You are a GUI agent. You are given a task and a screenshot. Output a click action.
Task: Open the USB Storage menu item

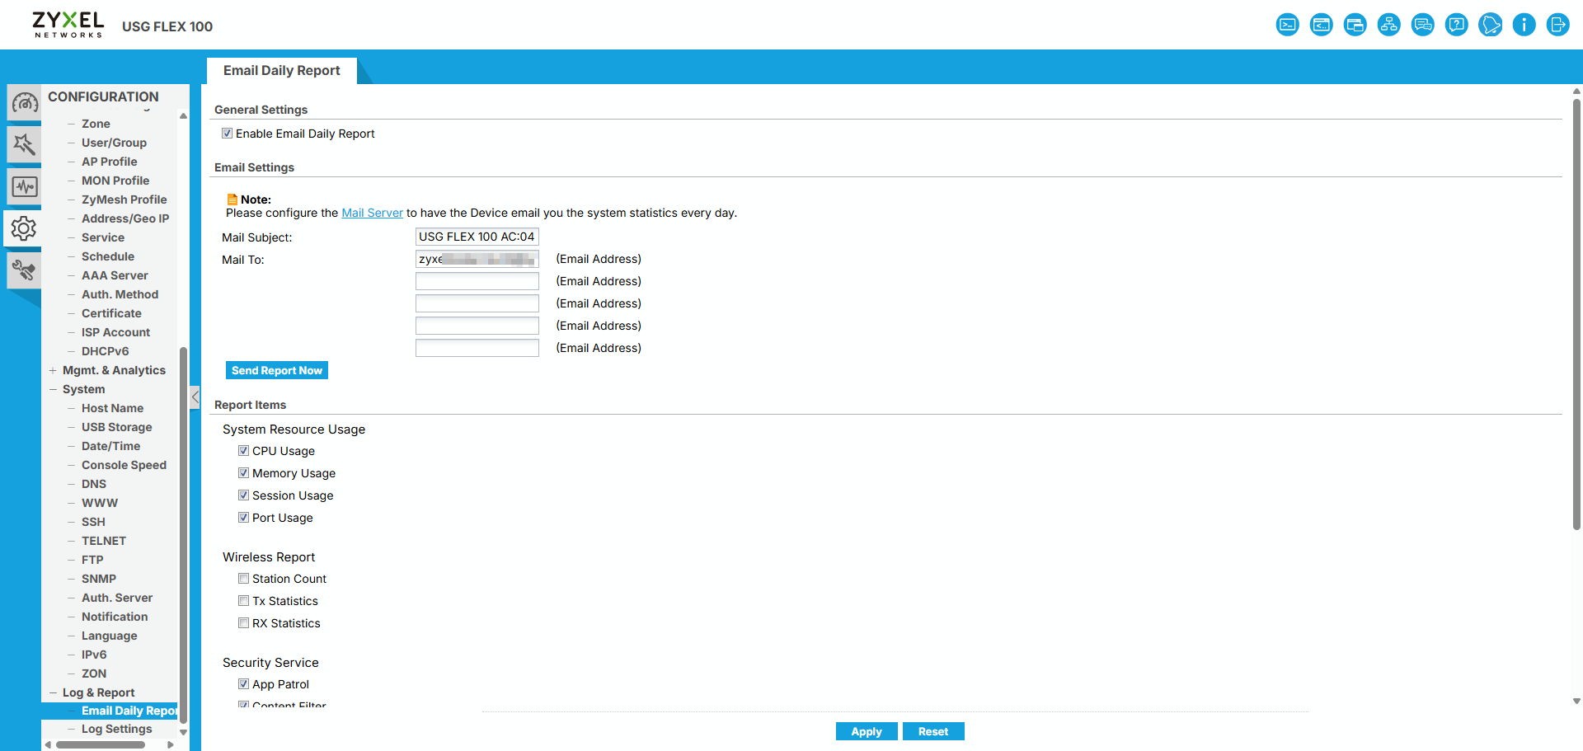116,427
